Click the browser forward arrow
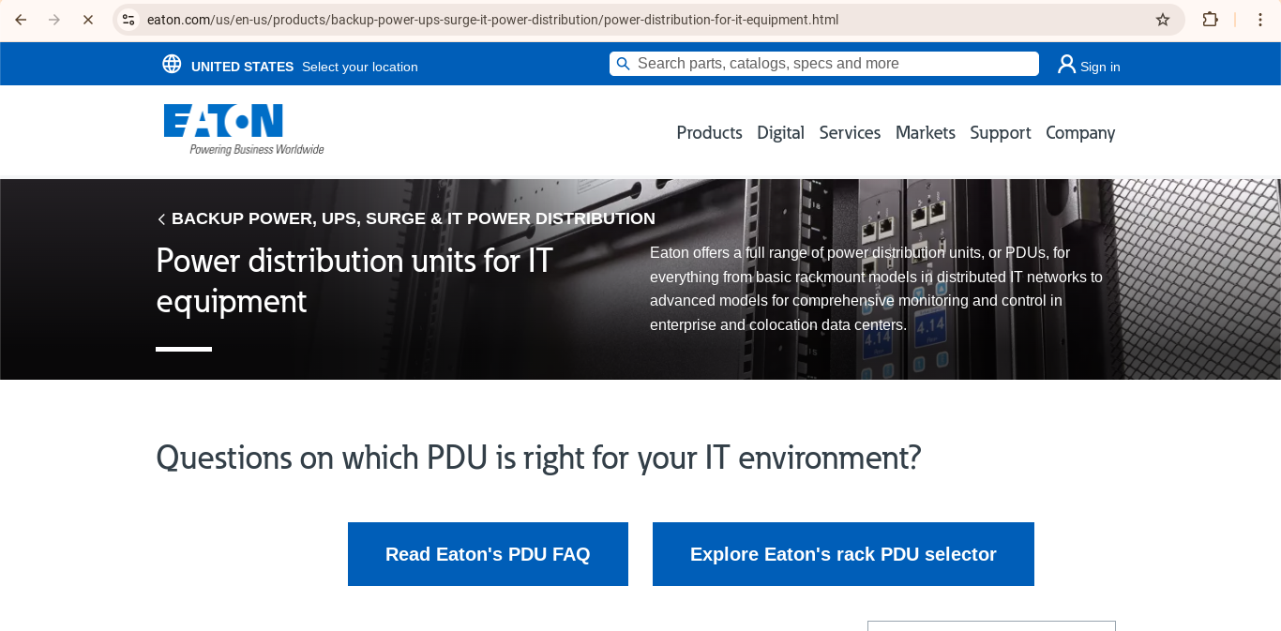 tap(54, 20)
